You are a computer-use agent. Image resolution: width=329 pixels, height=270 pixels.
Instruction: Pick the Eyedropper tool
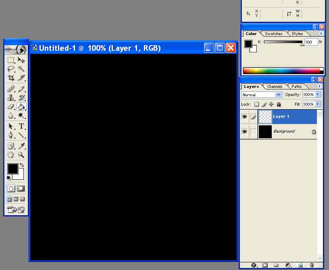point(21,146)
